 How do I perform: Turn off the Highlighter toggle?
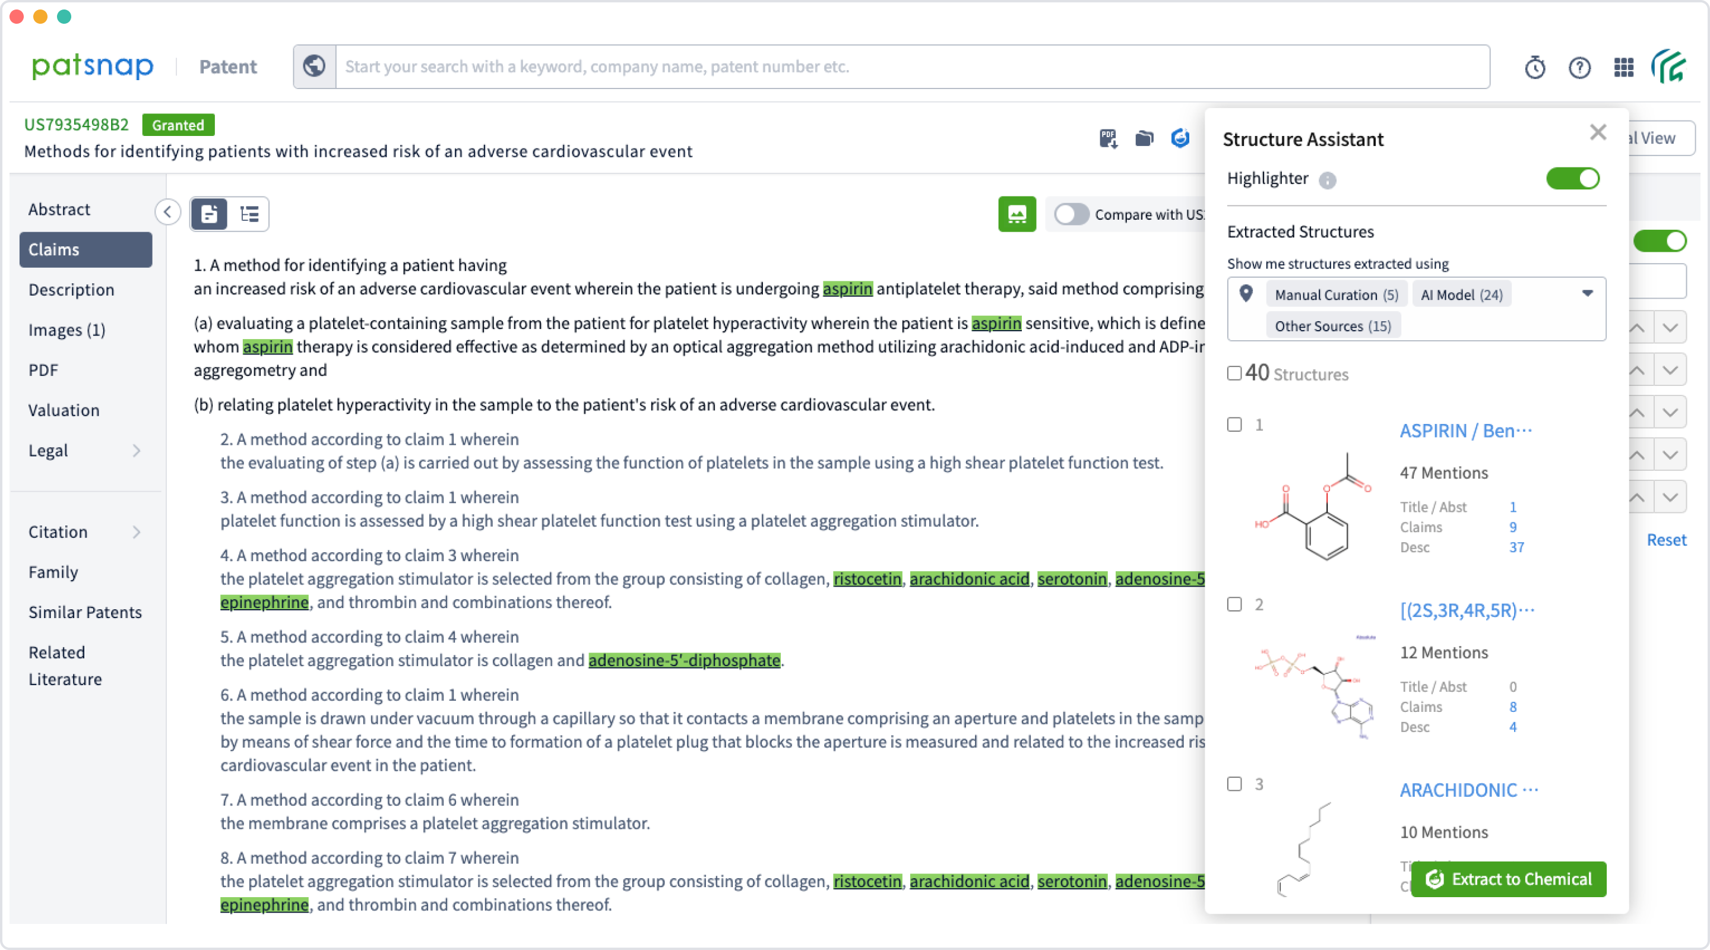click(x=1573, y=179)
